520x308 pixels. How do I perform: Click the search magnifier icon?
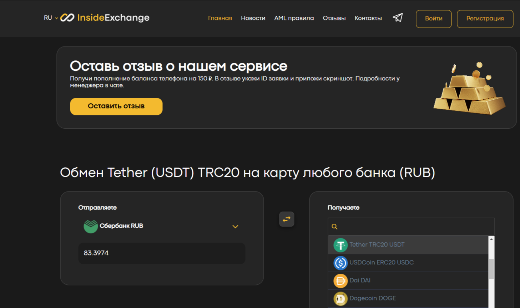pos(334,227)
